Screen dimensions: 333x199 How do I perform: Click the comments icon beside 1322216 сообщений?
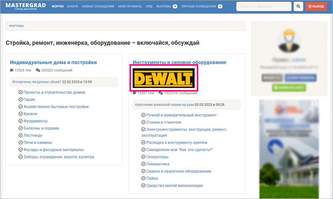161,93
